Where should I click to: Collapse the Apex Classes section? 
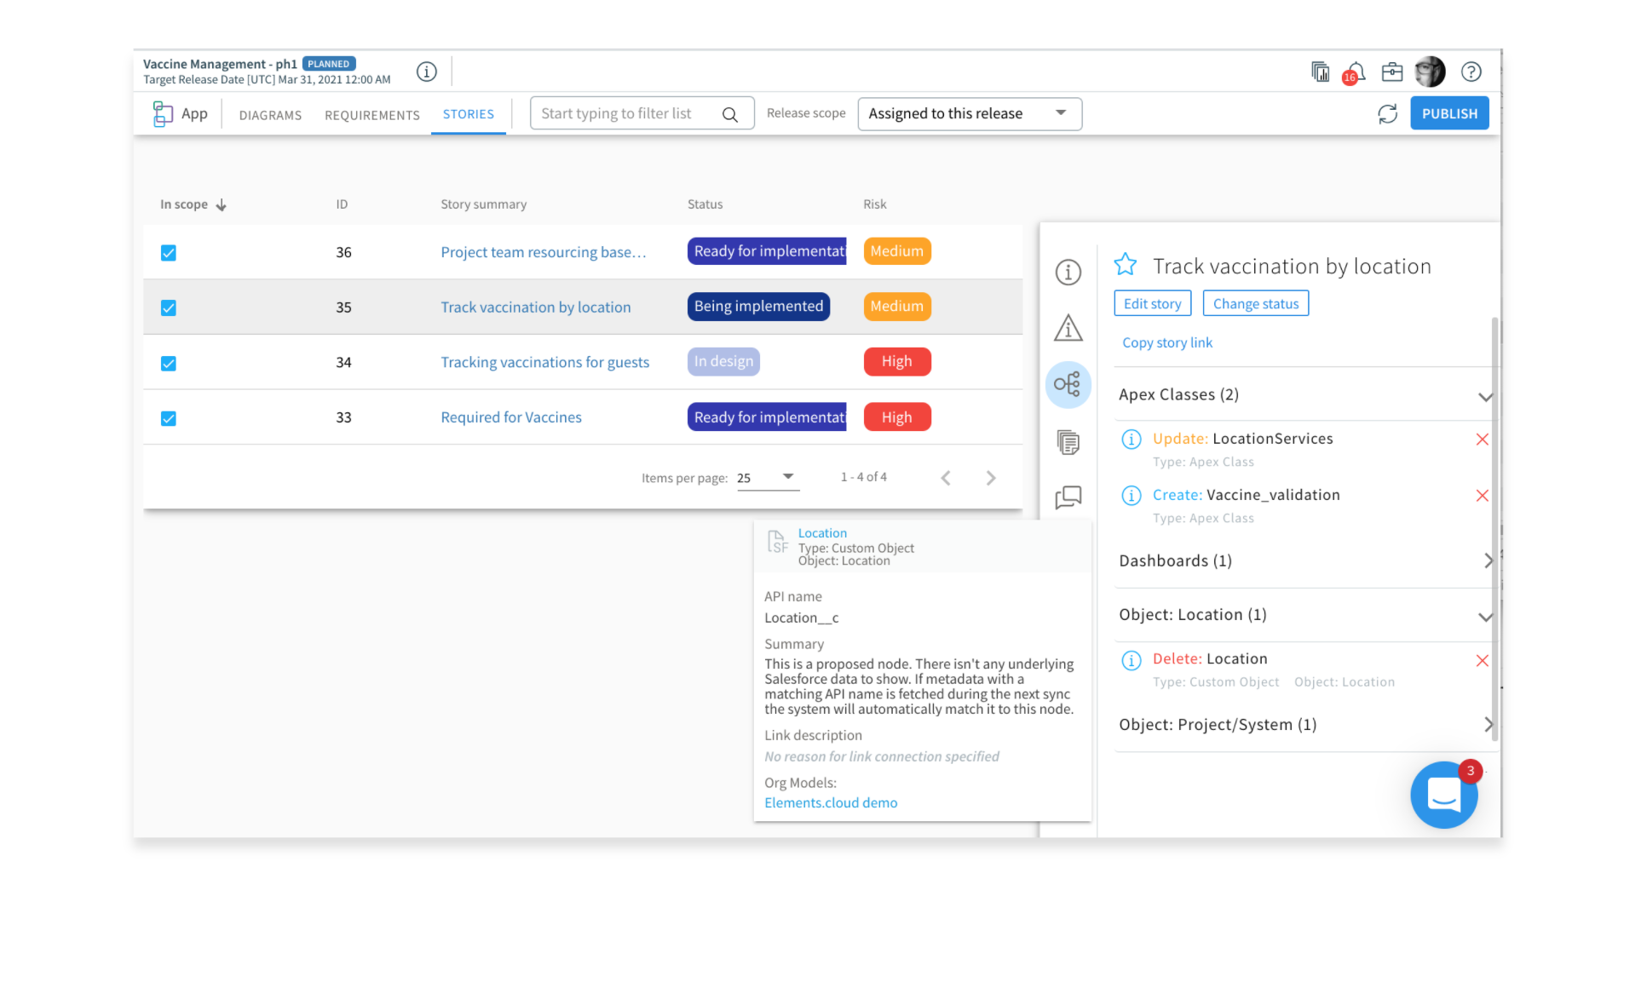[x=1484, y=397]
